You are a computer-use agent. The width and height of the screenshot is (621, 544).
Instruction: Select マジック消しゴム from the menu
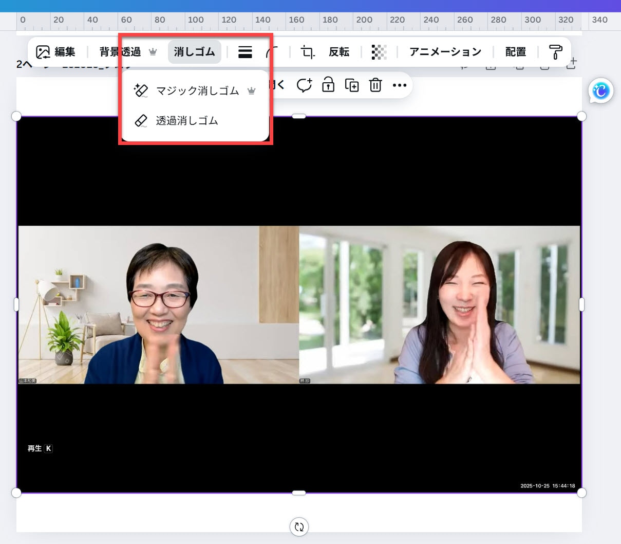click(x=197, y=91)
